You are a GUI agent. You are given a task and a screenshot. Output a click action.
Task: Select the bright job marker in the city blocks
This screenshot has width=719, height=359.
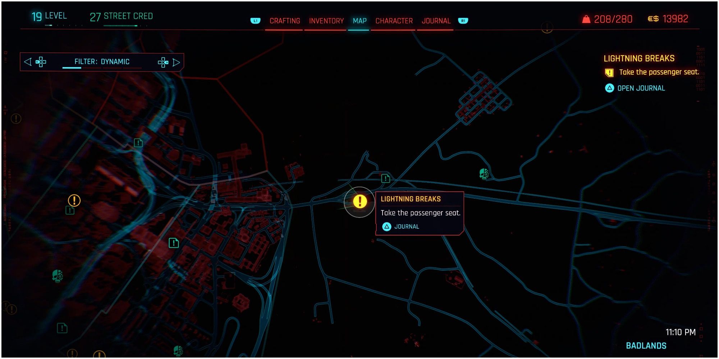174,243
